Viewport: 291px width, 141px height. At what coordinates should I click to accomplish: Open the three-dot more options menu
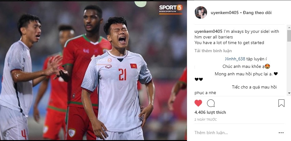281,133
